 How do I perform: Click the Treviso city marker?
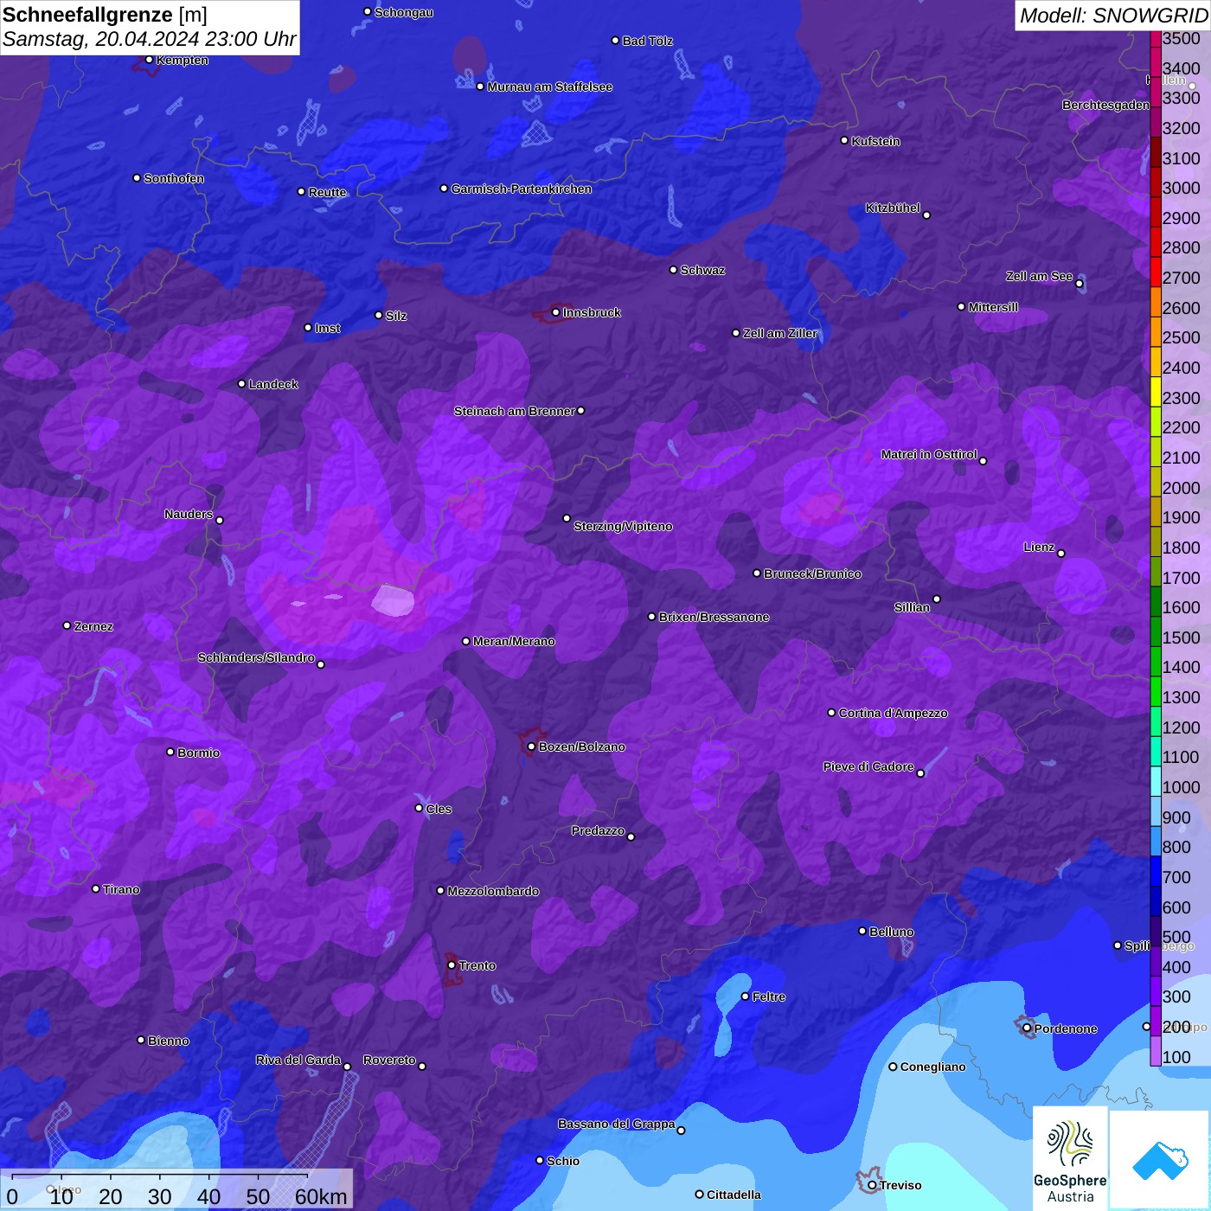[x=872, y=1185]
